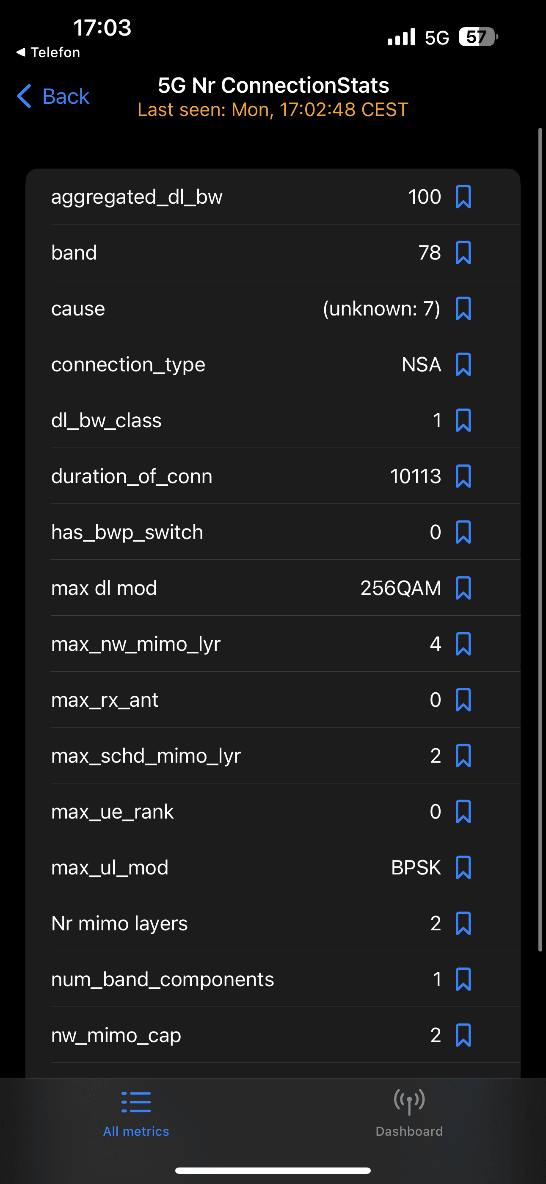Tap bookmark icon beside has_bwp_switch

tap(463, 532)
